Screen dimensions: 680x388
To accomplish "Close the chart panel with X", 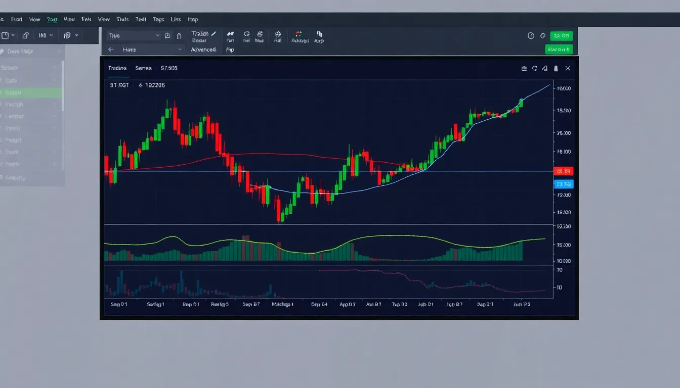I will click(568, 68).
